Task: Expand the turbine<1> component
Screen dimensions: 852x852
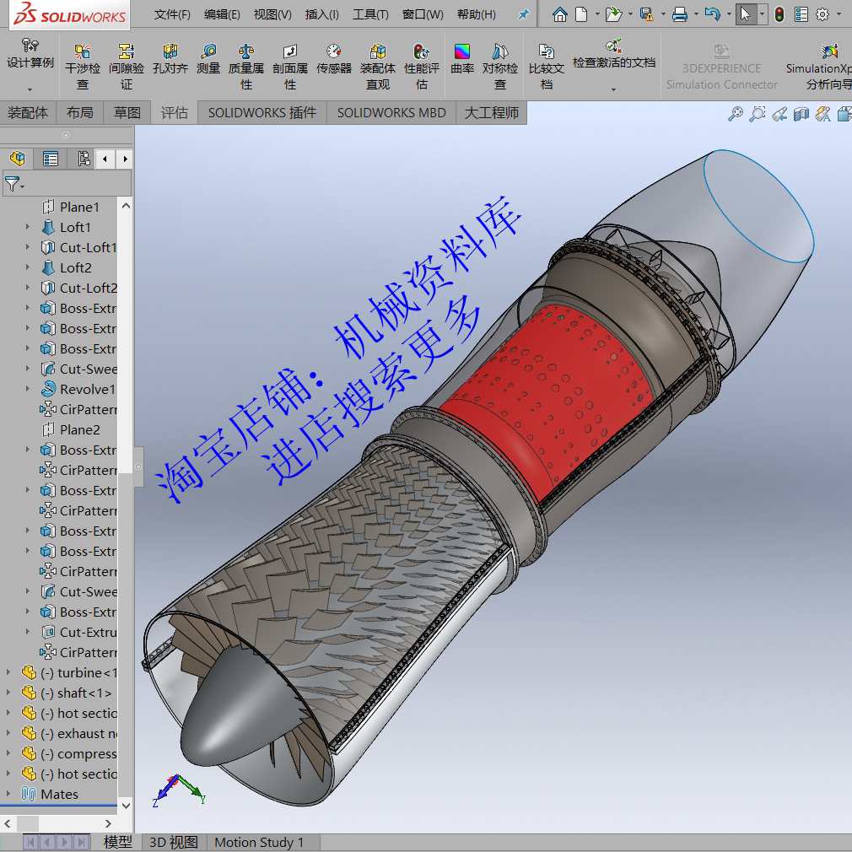Action: point(8,672)
